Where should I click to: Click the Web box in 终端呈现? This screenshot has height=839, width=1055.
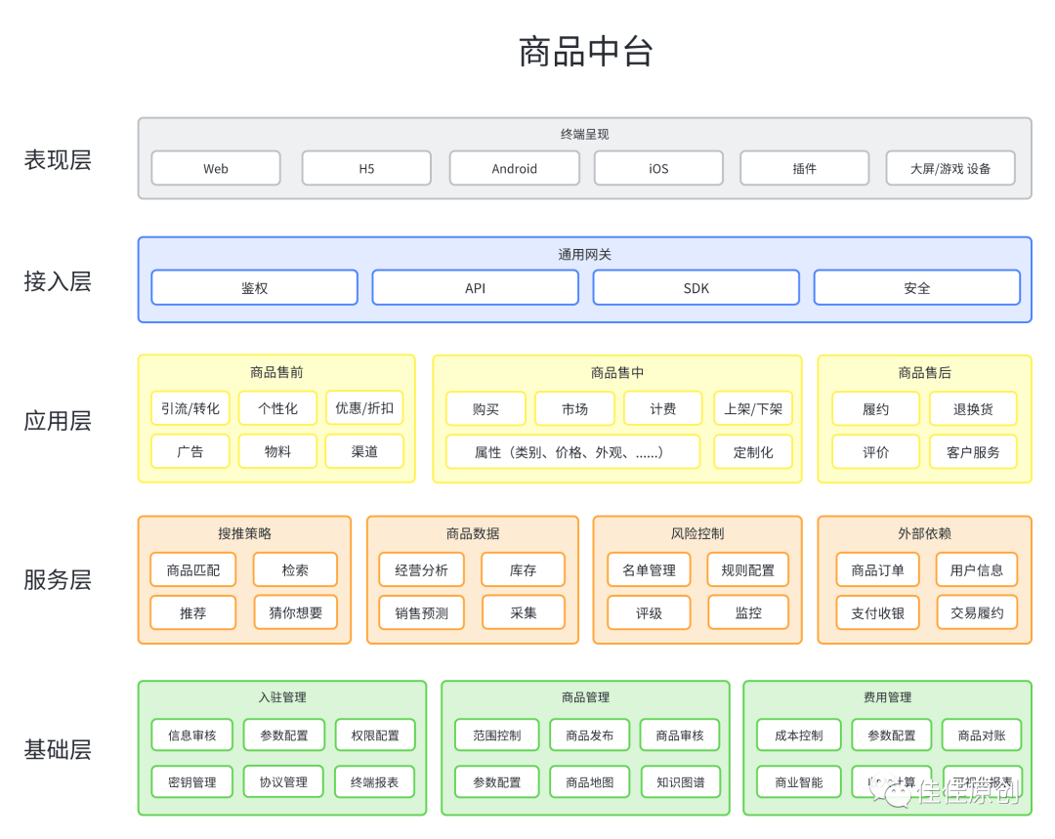pos(216,168)
